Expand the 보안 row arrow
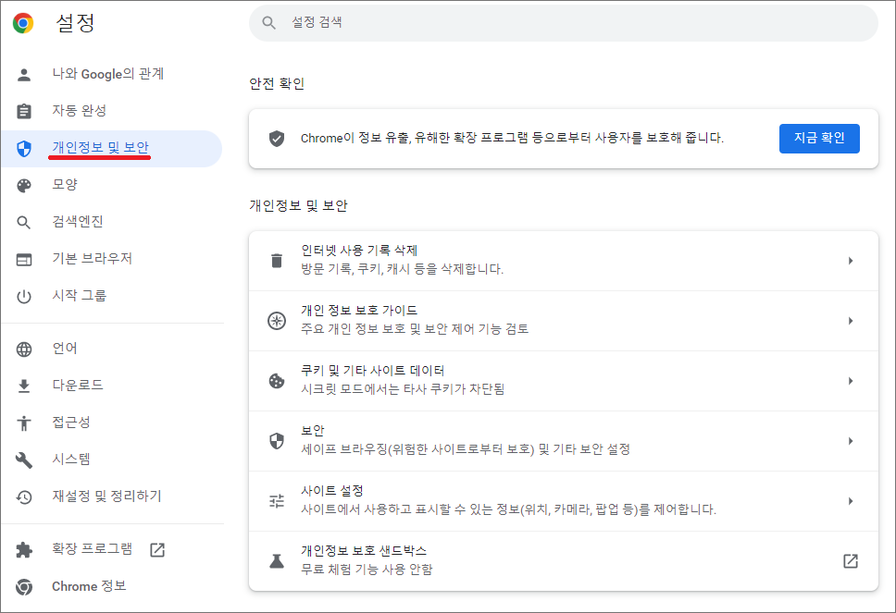Screen dimensions: 896x613 coord(851,441)
